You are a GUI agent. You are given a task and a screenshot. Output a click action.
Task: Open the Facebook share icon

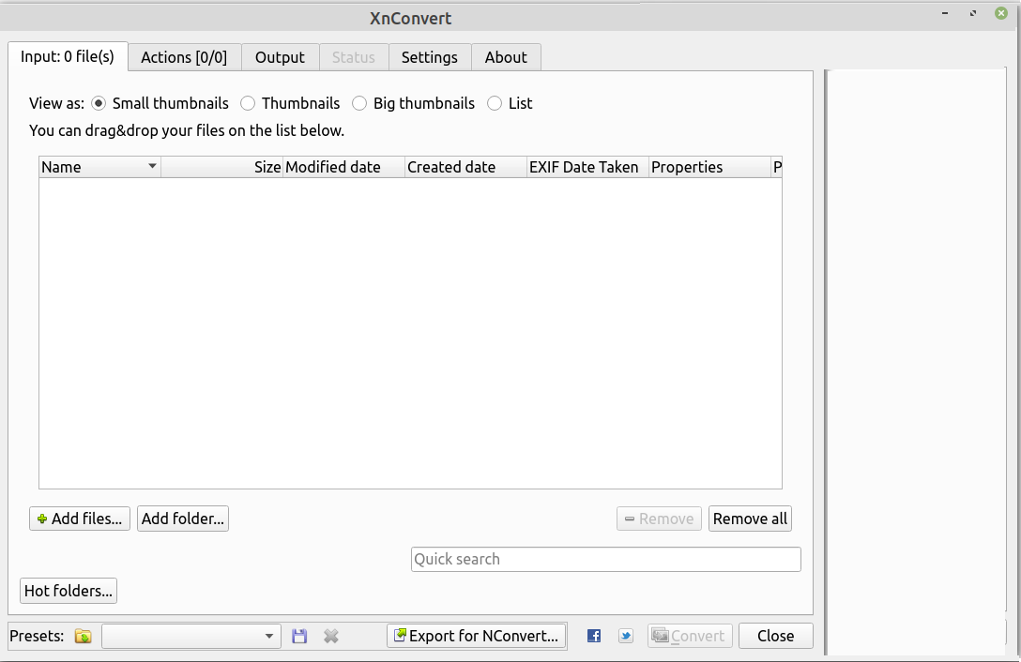coord(594,636)
